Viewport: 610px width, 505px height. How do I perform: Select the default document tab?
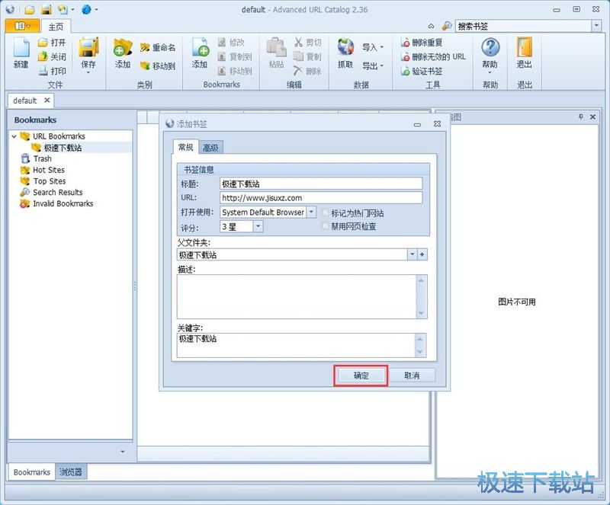point(25,101)
